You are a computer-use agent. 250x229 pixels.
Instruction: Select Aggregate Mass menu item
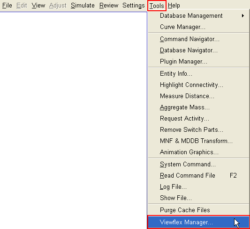click(198, 107)
